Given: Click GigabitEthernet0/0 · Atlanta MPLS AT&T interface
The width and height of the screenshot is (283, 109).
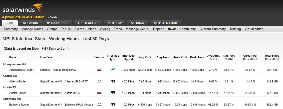Looking at the screenshot, I should 64,81.
